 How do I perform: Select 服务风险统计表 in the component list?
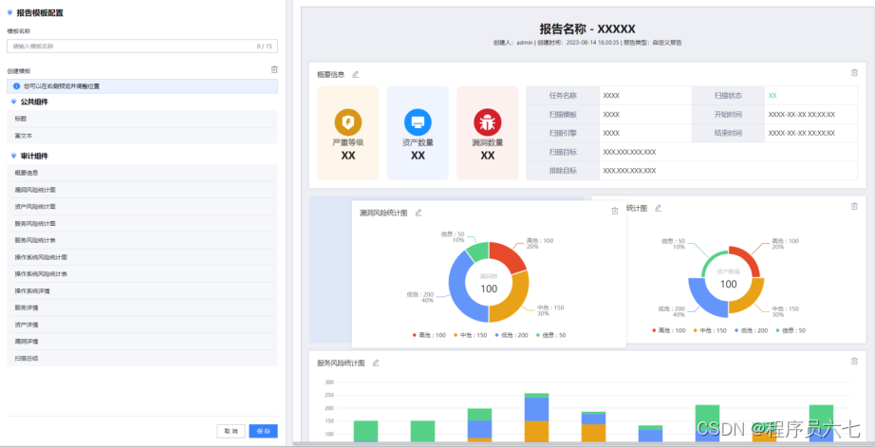point(142,240)
